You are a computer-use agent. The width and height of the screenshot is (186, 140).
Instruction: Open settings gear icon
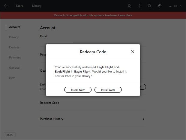[160, 6]
